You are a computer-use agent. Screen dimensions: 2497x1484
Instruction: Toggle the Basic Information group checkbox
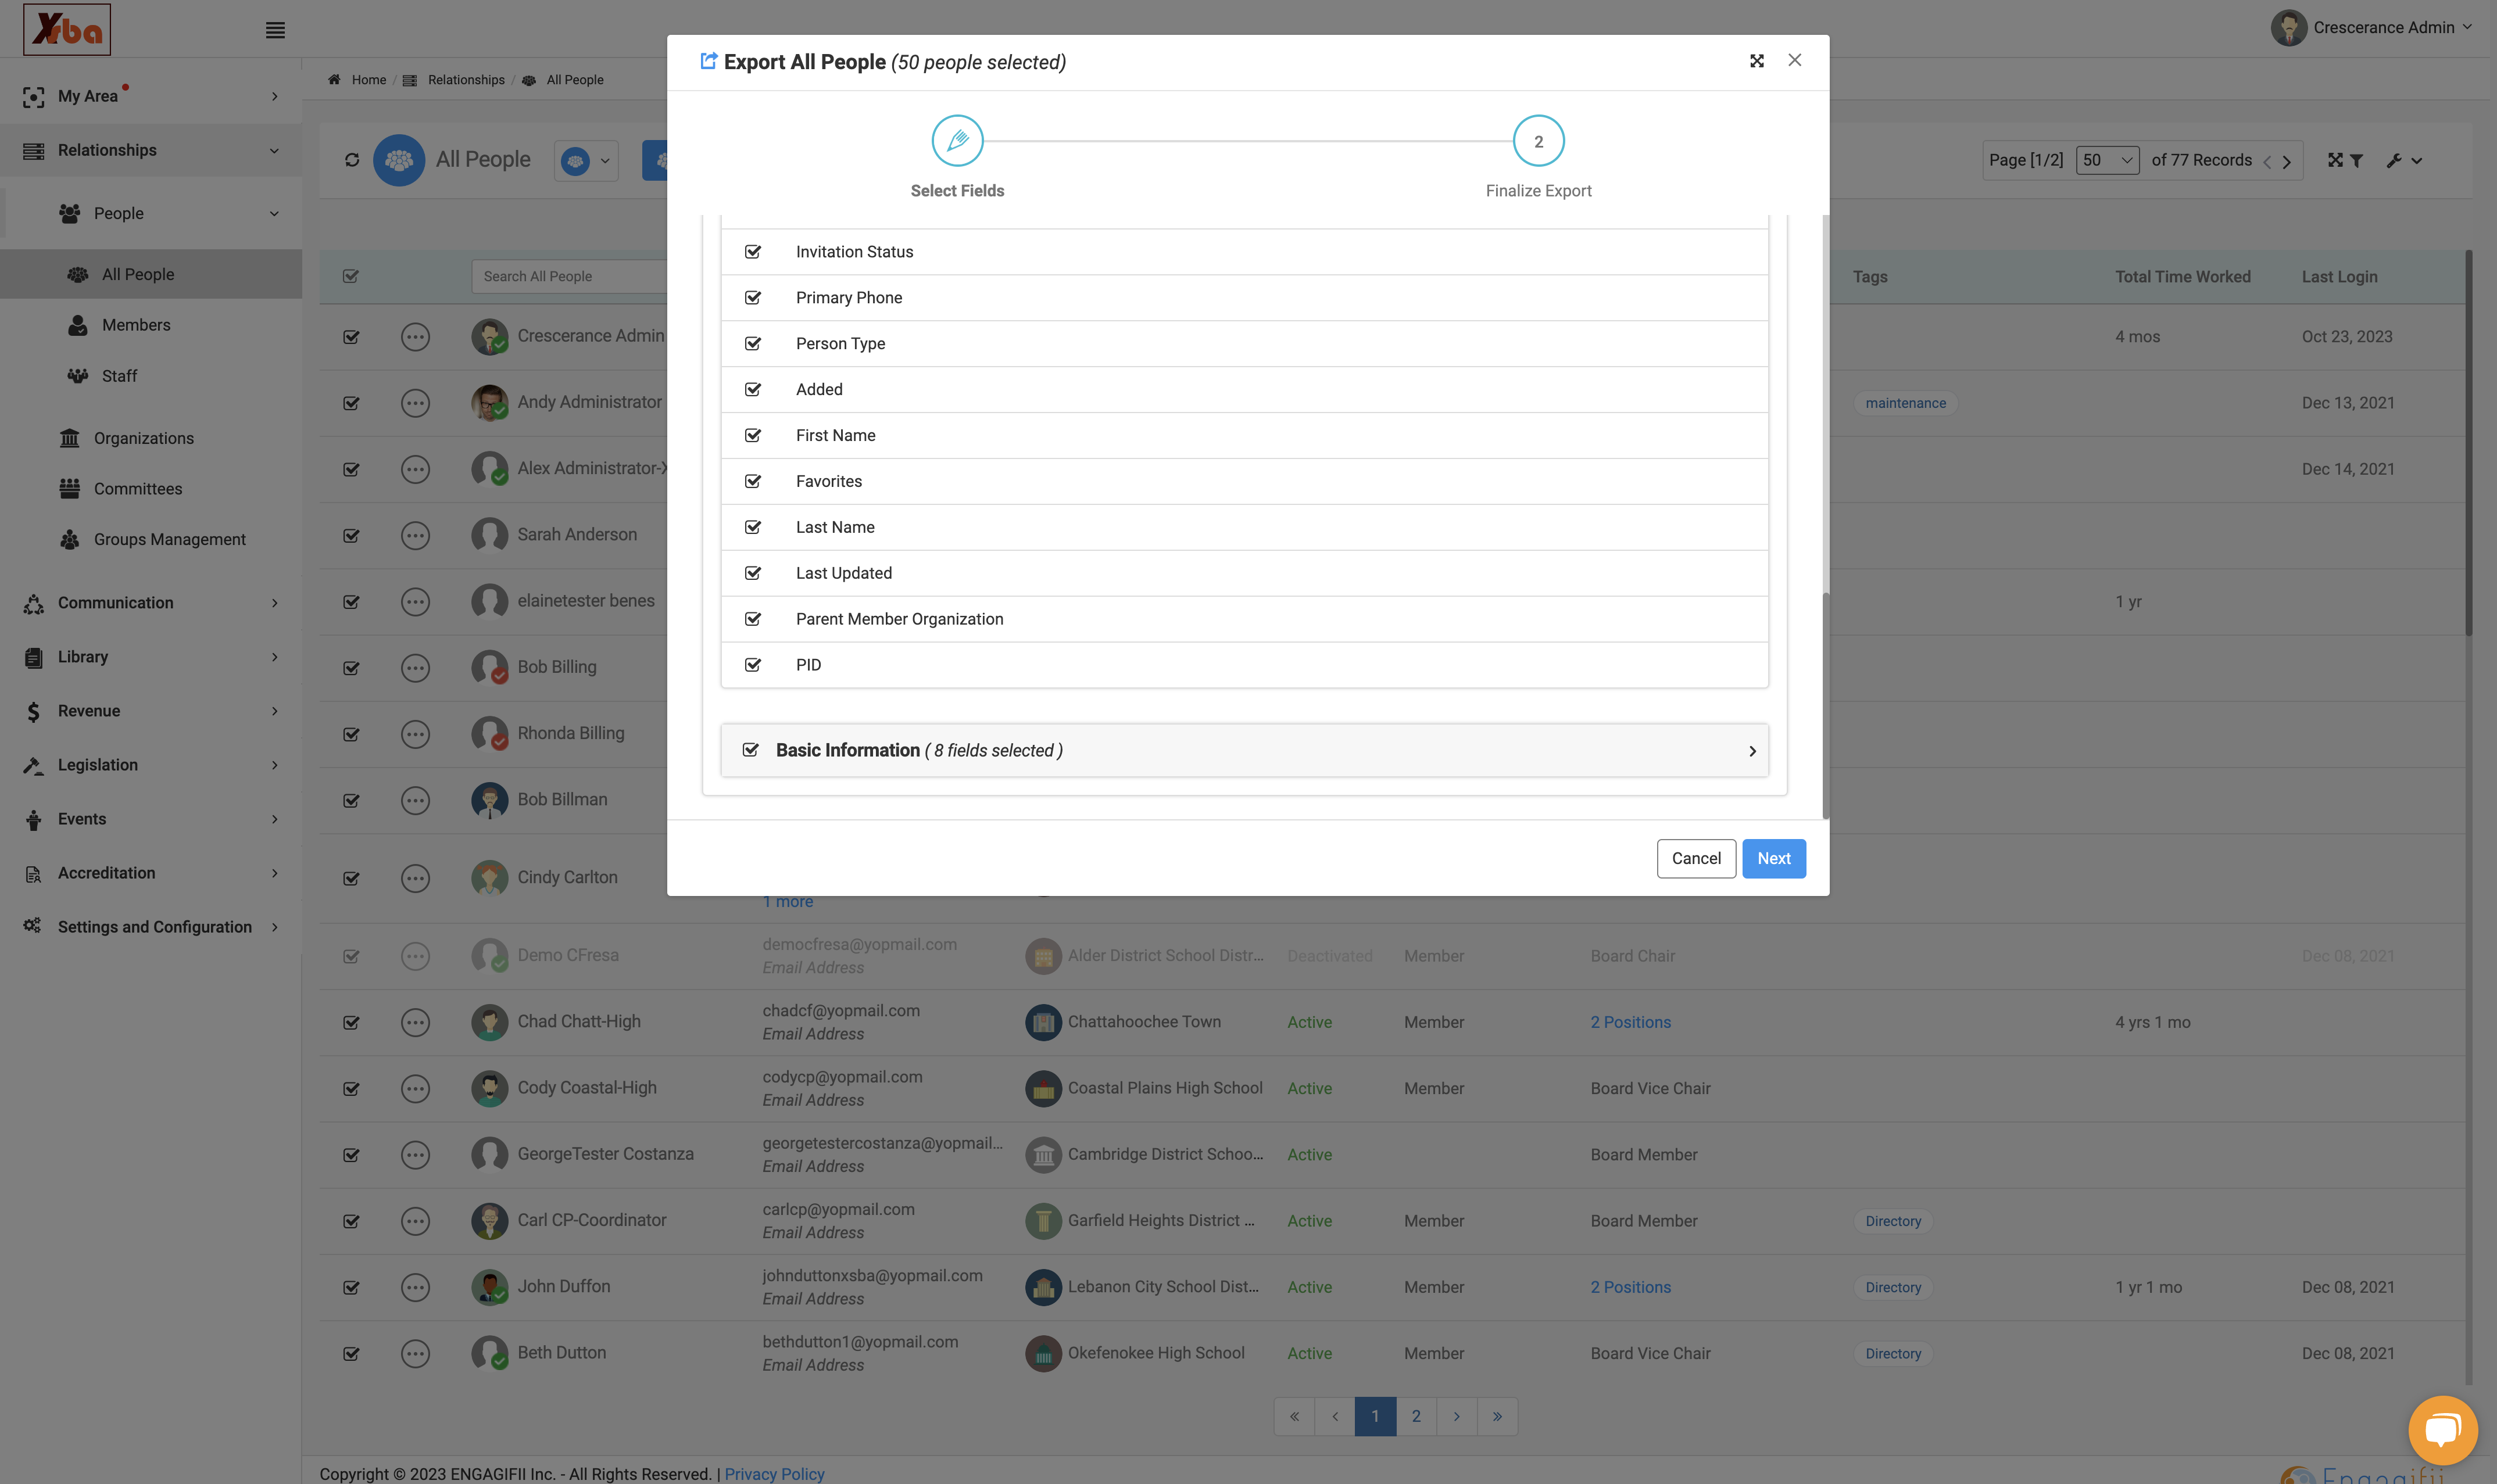click(751, 750)
